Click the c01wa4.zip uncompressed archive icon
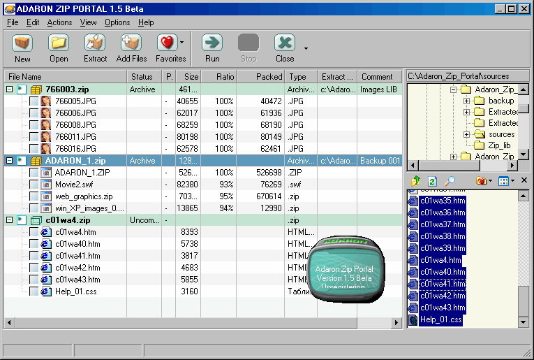The height and width of the screenshot is (360, 534). 36,221
